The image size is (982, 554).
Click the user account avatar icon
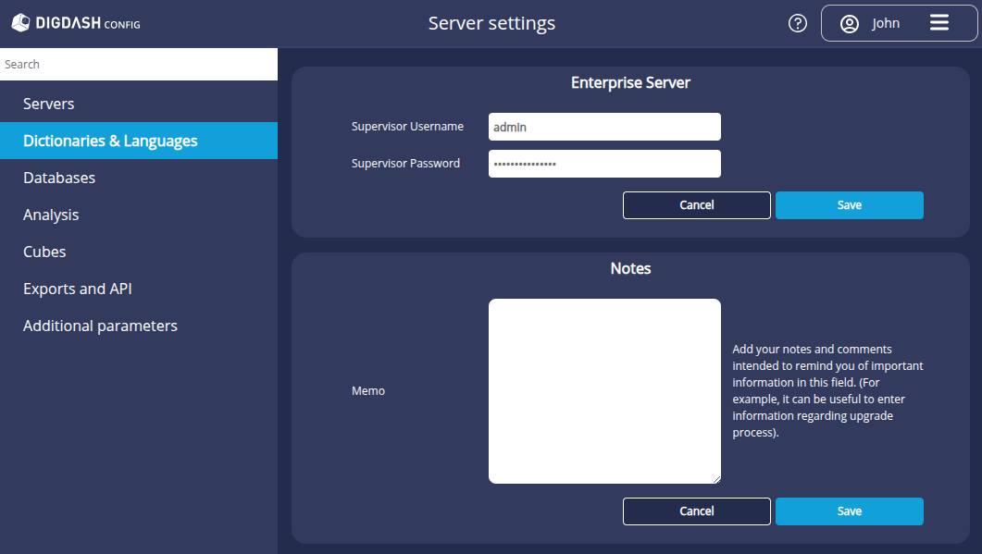(x=849, y=24)
